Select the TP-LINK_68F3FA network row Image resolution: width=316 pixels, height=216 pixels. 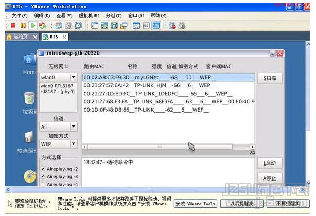168,102
